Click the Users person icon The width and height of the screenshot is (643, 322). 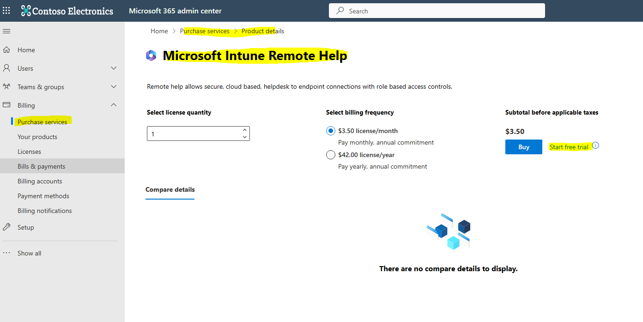pos(6,68)
